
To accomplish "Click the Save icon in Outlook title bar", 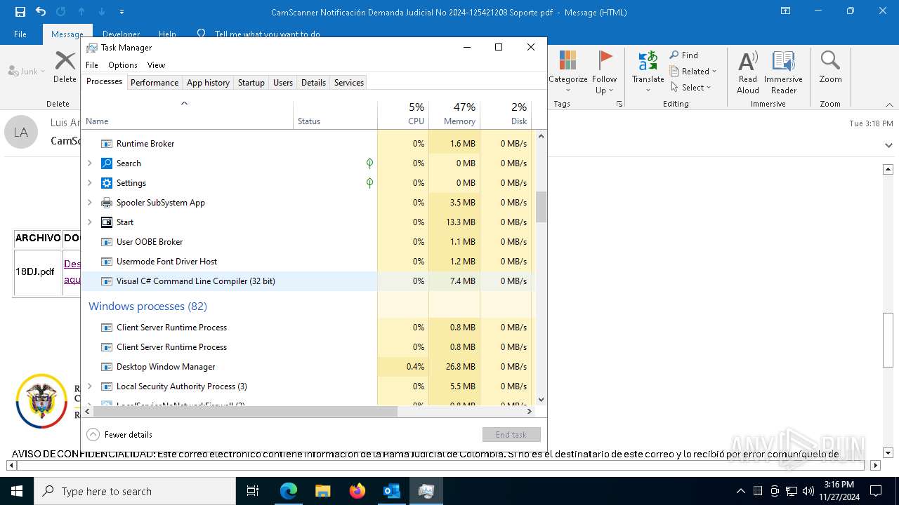I will [x=20, y=12].
